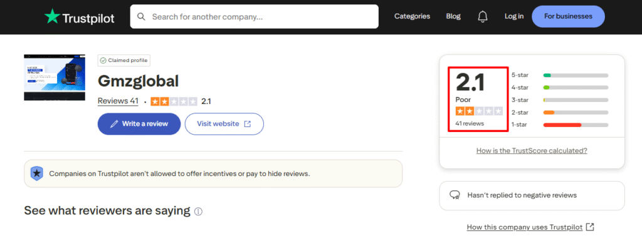The height and width of the screenshot is (236, 642).
Task: Click the Claimed profile badge
Action: (124, 61)
